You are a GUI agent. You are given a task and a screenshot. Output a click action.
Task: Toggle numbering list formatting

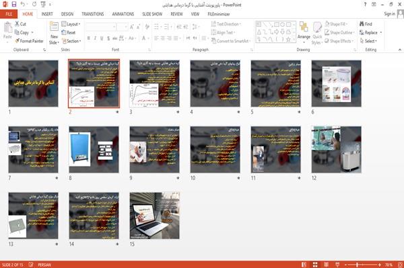[167, 27]
